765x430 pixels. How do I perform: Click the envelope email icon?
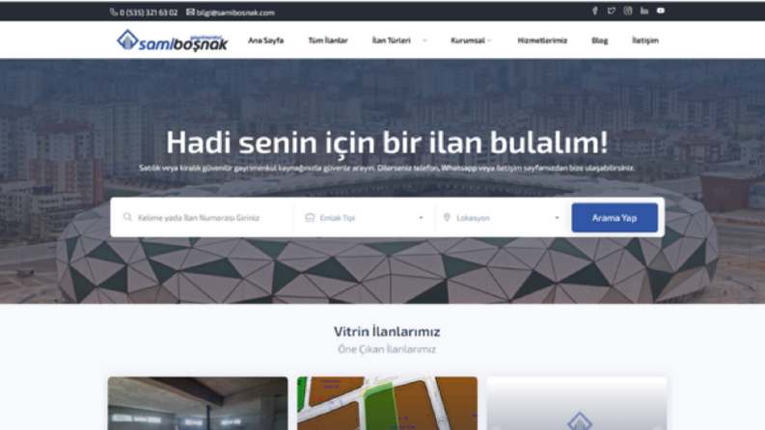(190, 13)
